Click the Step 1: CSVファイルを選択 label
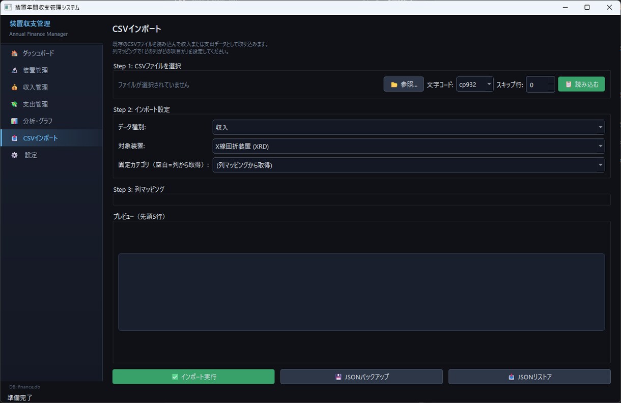 point(147,66)
